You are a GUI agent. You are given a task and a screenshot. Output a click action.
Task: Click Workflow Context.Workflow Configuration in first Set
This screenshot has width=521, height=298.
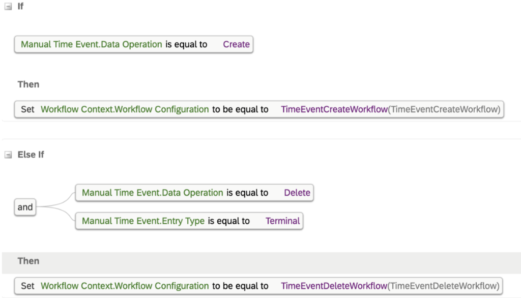point(125,109)
